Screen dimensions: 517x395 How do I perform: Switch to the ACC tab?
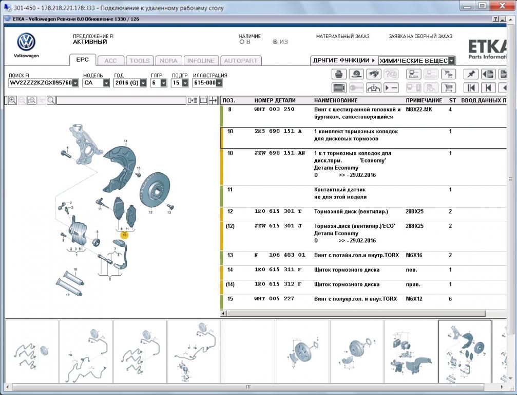pos(110,61)
